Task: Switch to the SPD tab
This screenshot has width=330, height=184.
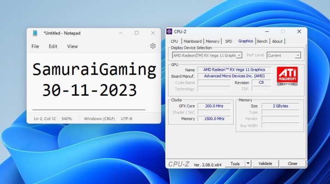Action: click(229, 41)
